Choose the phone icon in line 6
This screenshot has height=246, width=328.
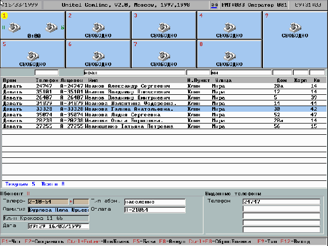98,56
